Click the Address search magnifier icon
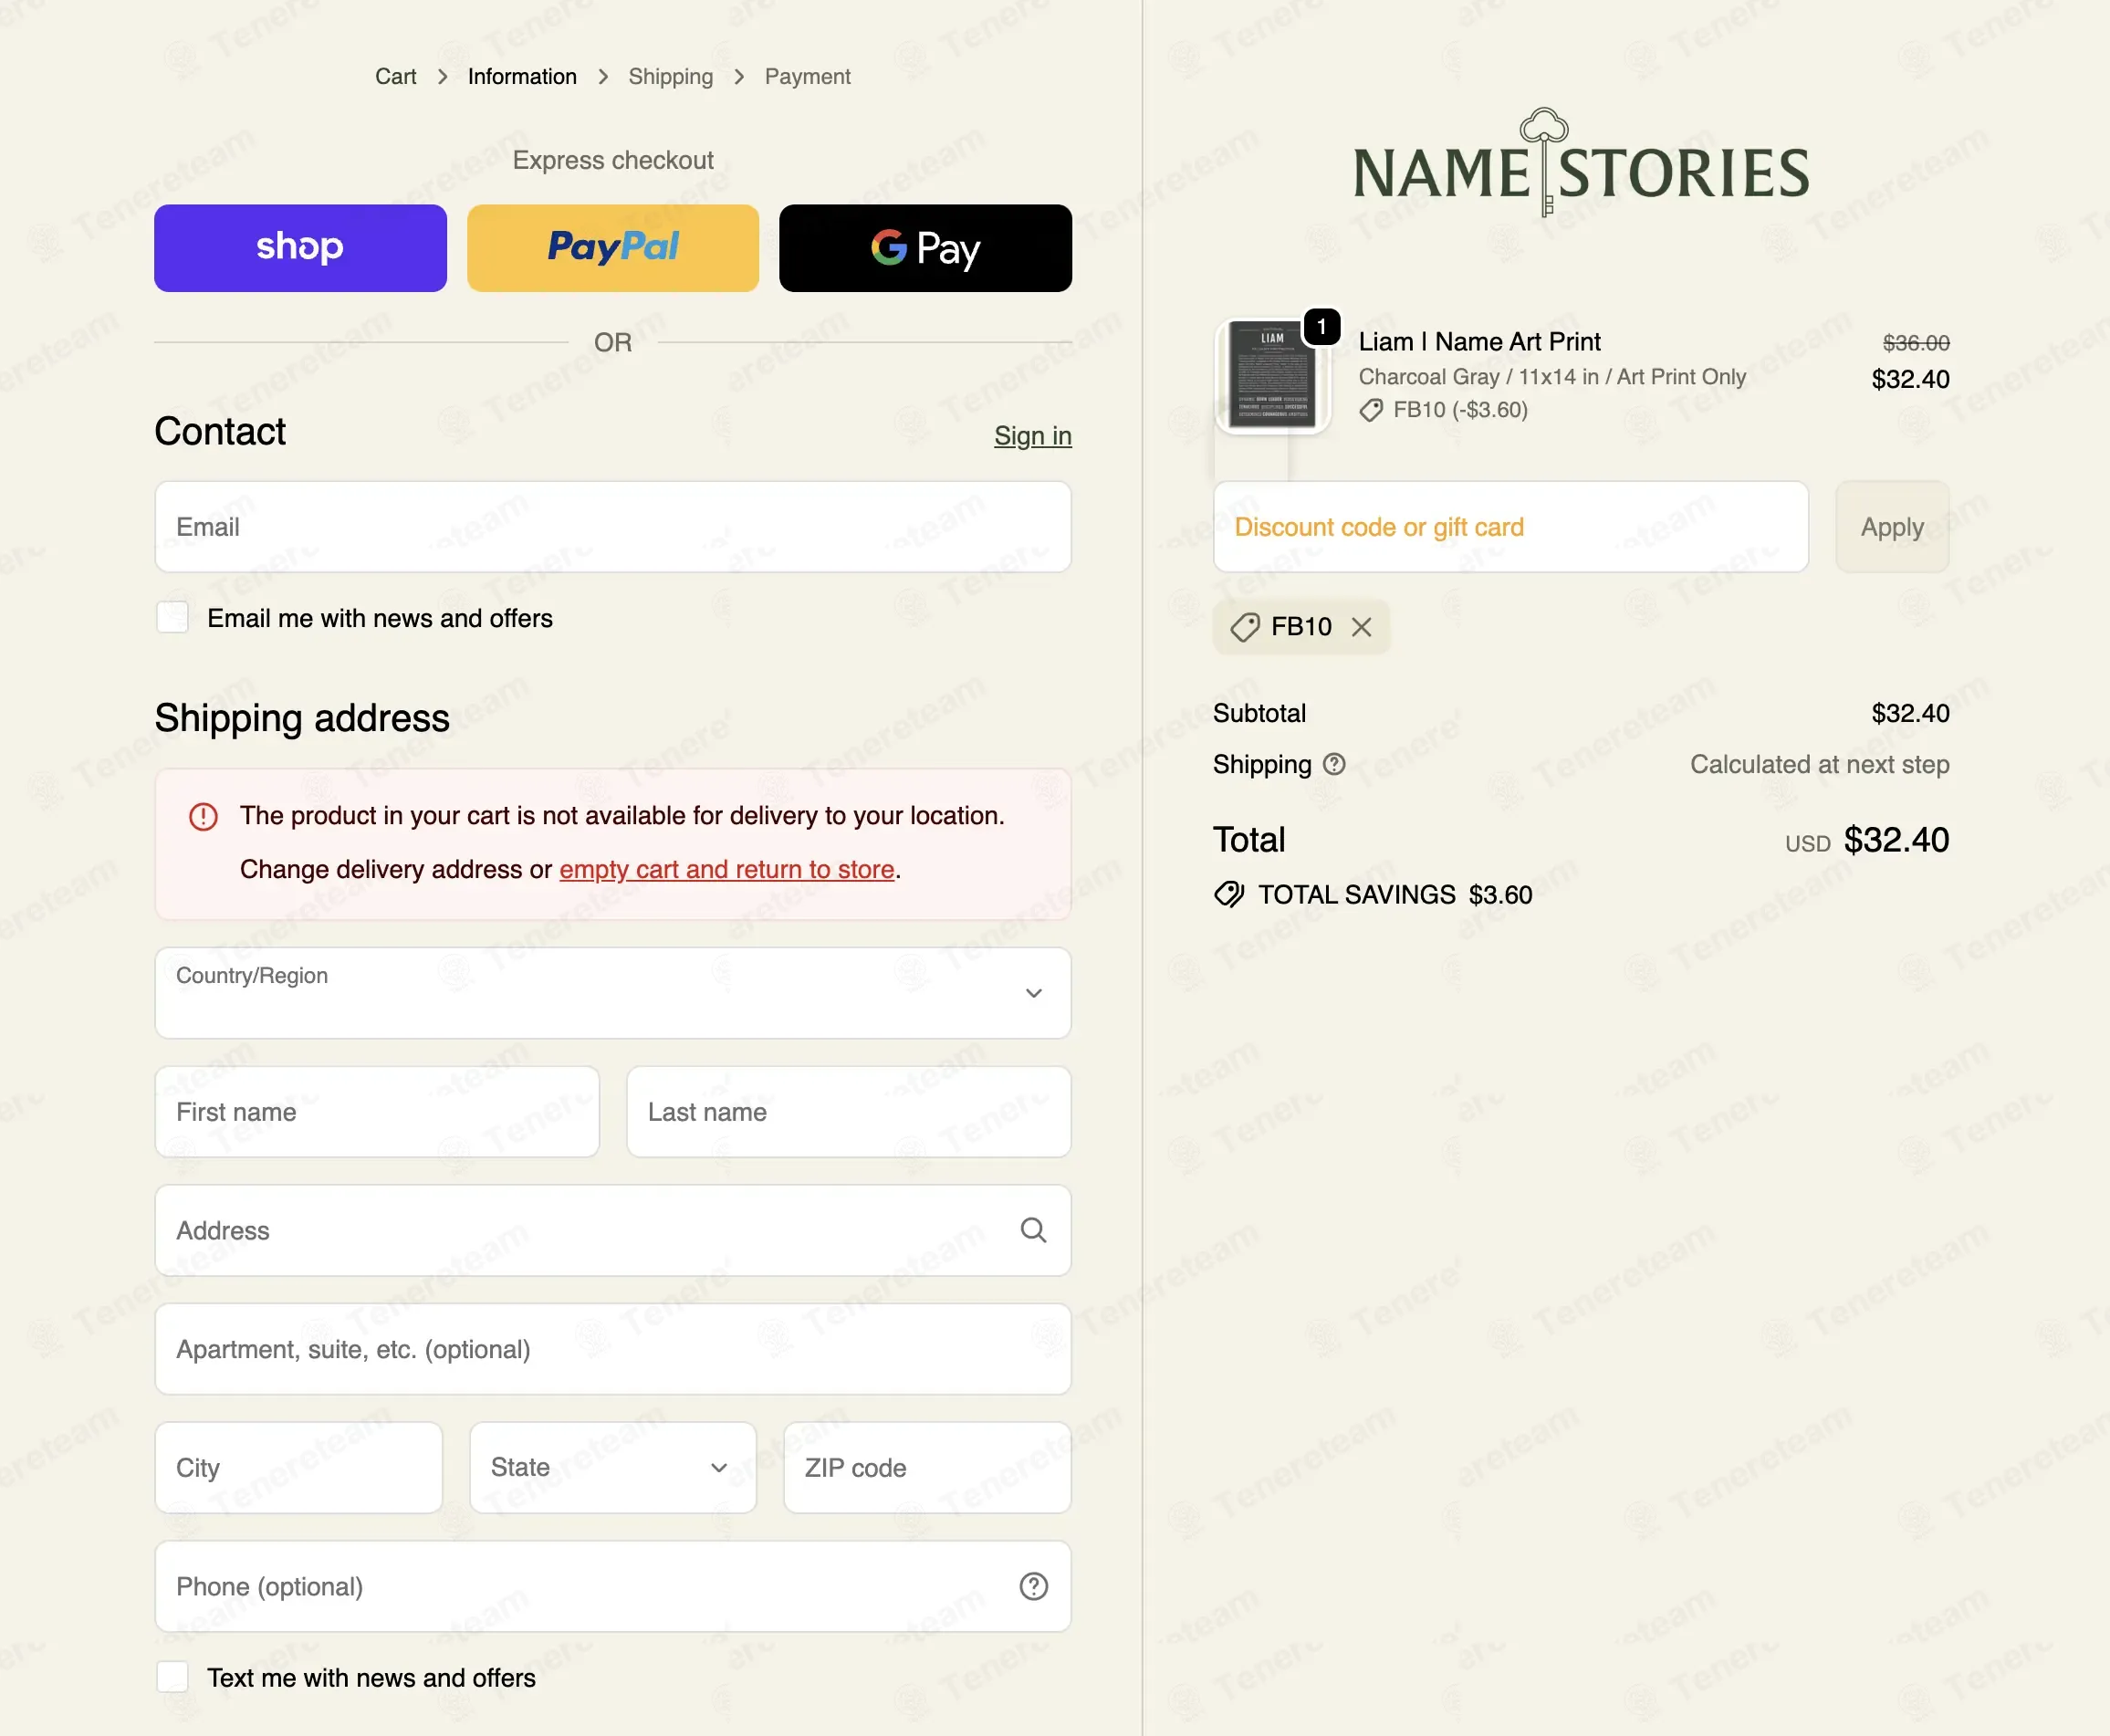Viewport: 2110px width, 1736px height. (1033, 1230)
